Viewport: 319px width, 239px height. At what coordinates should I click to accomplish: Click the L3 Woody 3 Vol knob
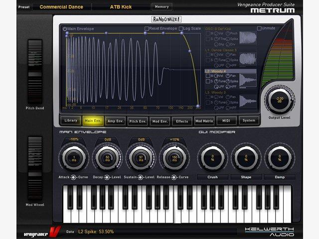(216, 97)
